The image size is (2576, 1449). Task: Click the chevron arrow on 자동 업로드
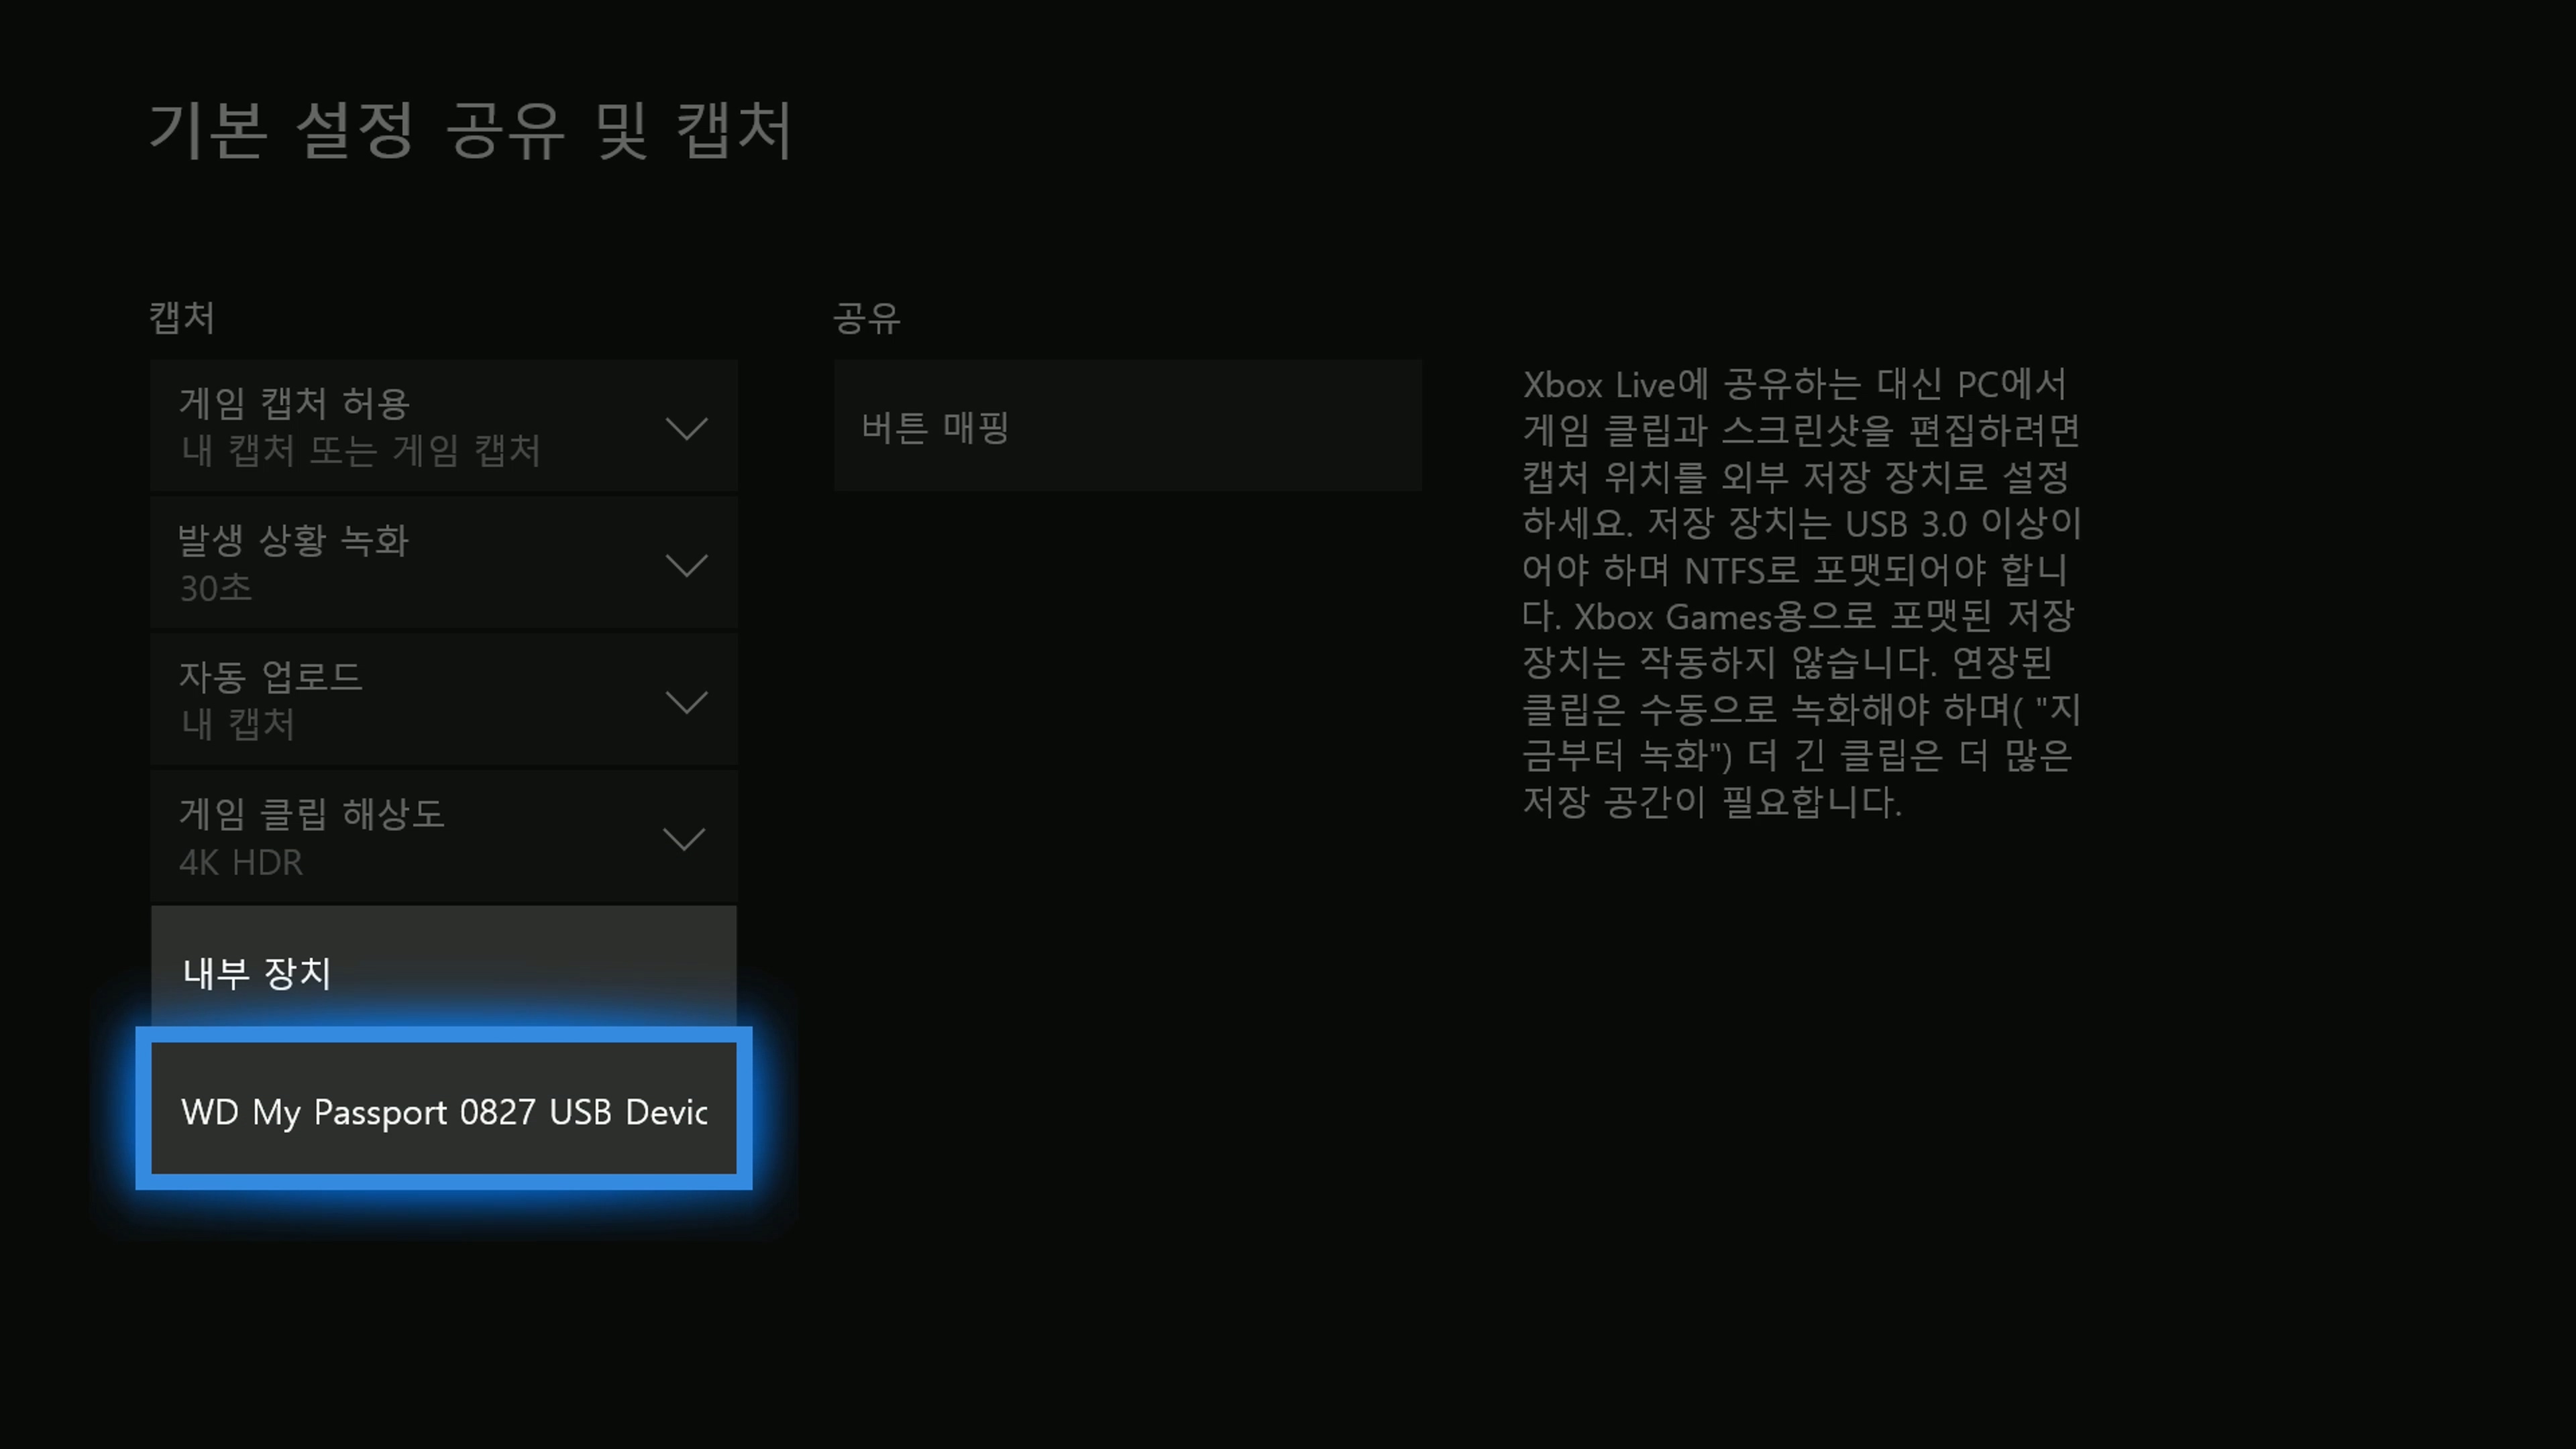click(x=686, y=702)
